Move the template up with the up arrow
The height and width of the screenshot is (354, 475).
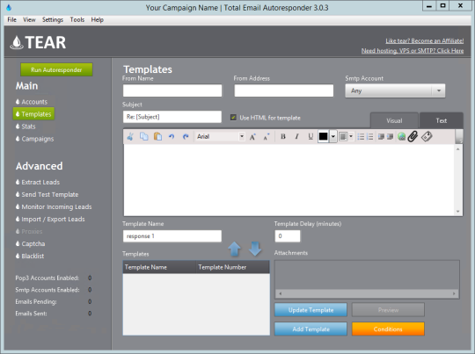[x=234, y=249]
